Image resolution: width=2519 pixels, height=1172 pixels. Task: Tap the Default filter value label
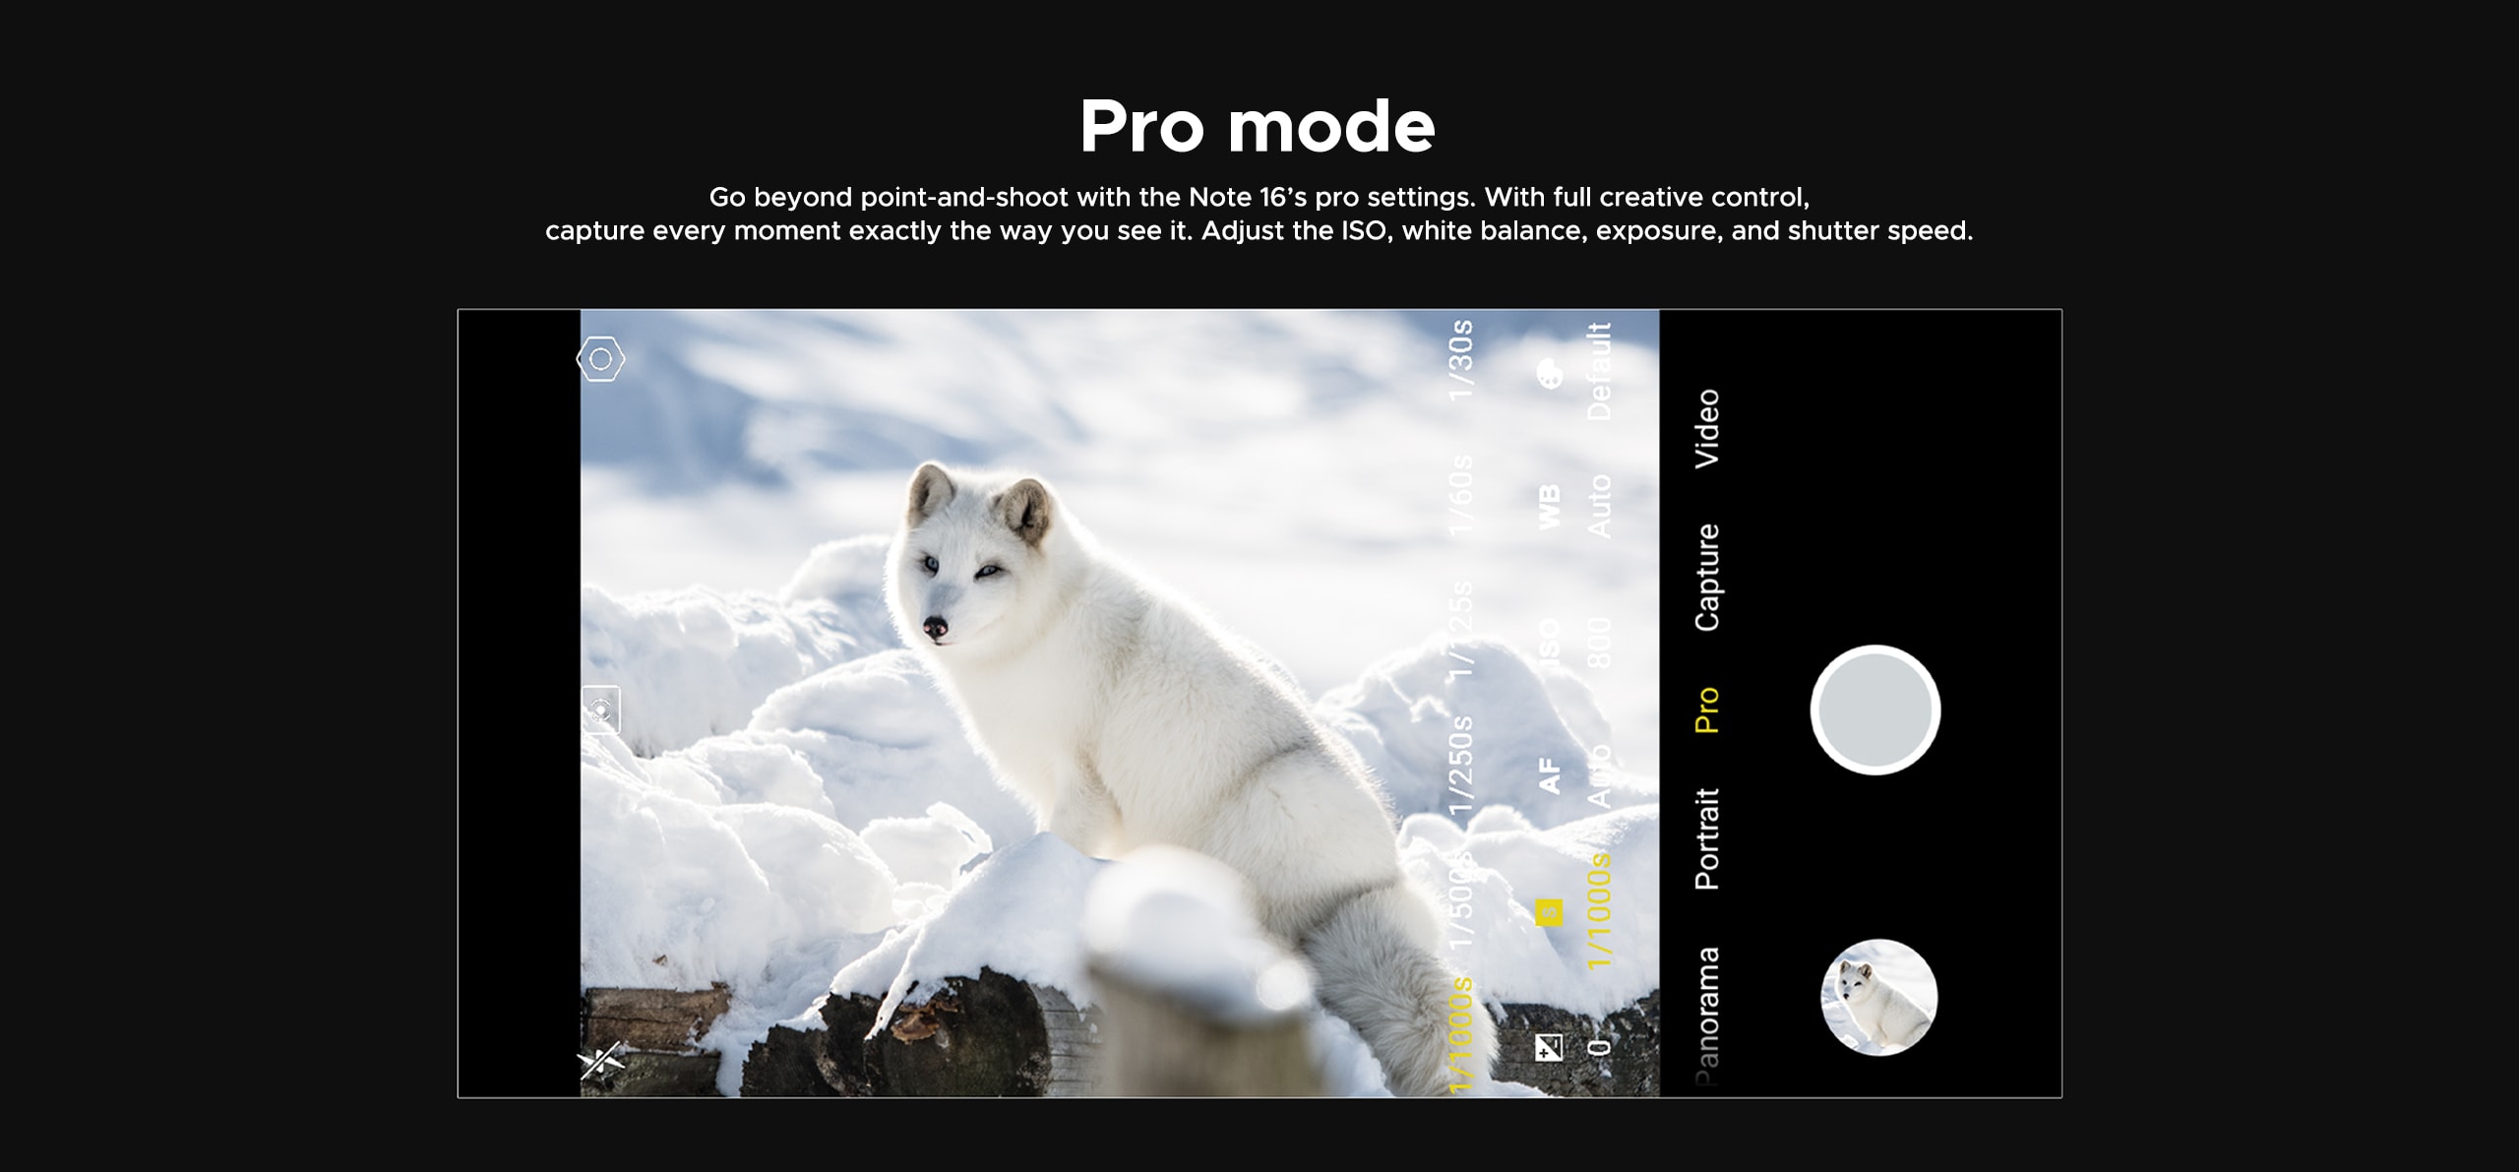tap(1600, 371)
